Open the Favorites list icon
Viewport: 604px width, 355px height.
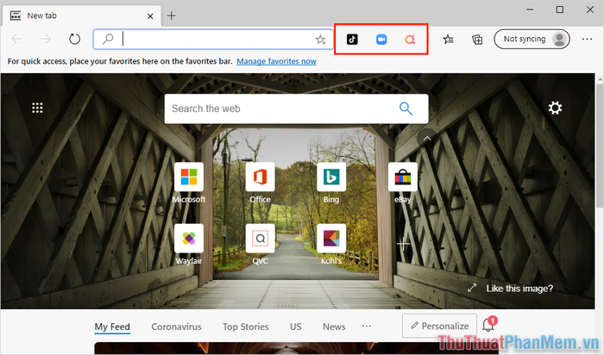coord(448,40)
